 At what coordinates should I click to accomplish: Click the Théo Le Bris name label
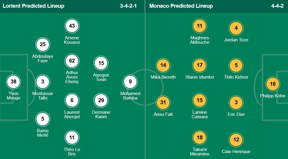(72, 152)
